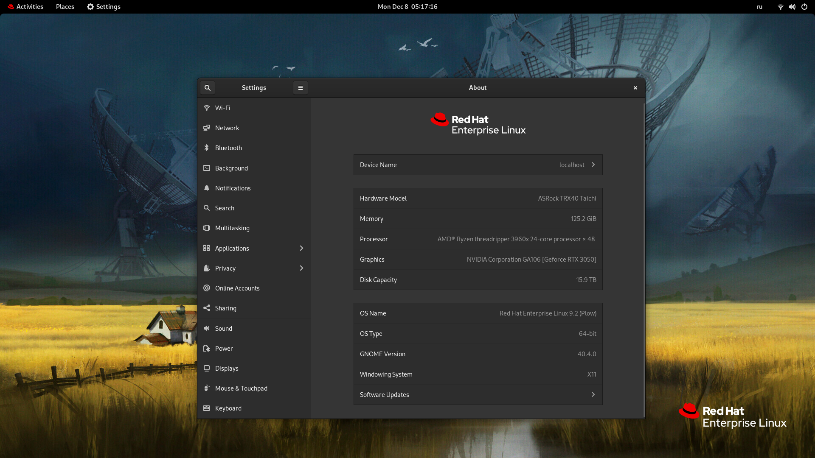Open Software Updates row

(x=478, y=394)
